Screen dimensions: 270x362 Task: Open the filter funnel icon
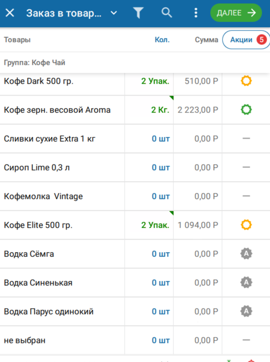coord(138,13)
